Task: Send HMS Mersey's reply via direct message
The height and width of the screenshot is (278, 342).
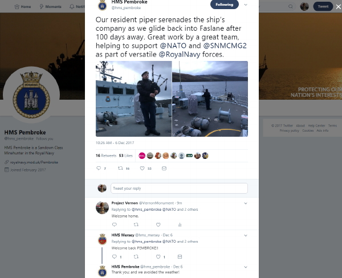Action: [180, 256]
